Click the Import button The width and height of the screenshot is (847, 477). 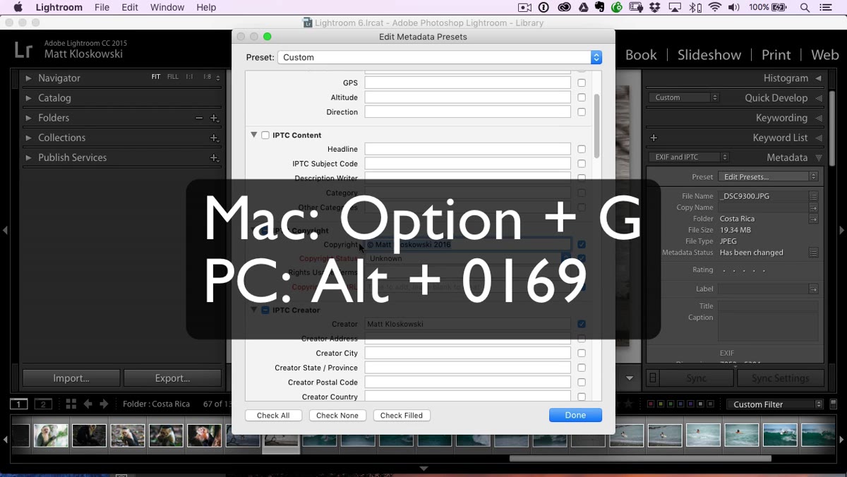(x=71, y=378)
